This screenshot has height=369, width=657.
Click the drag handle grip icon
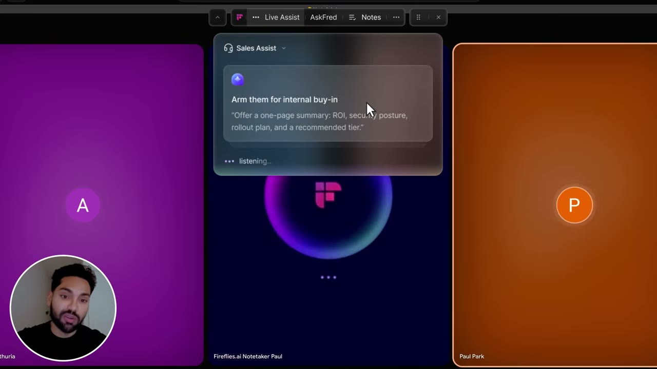click(x=418, y=17)
